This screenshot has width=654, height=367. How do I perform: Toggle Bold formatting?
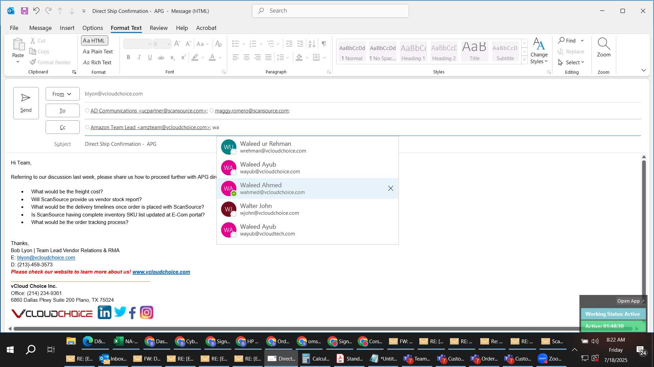pos(128,57)
